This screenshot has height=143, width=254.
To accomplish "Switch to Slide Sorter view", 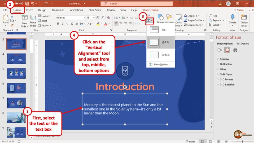I will point(211,141).
